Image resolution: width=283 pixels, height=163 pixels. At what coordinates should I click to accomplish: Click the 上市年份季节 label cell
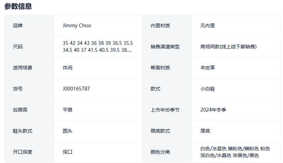pos(165,110)
